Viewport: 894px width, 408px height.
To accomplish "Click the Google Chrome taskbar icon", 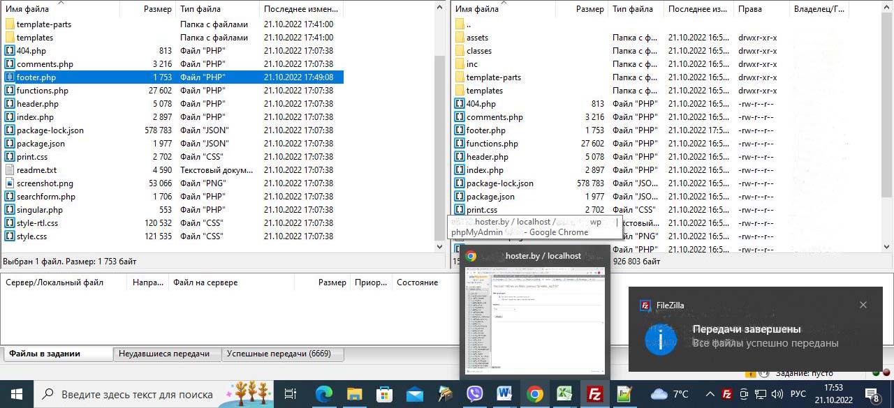I will (x=534, y=394).
